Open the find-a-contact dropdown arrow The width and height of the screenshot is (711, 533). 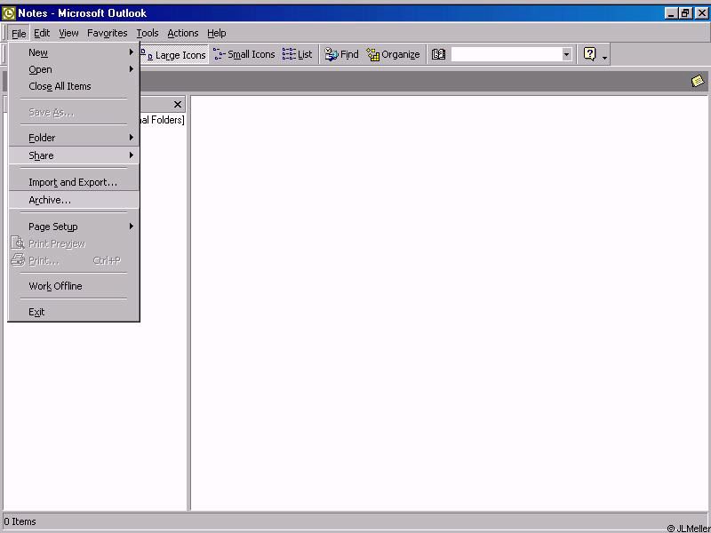[566, 54]
